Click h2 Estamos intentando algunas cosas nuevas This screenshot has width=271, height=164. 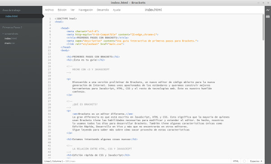point(102,139)
